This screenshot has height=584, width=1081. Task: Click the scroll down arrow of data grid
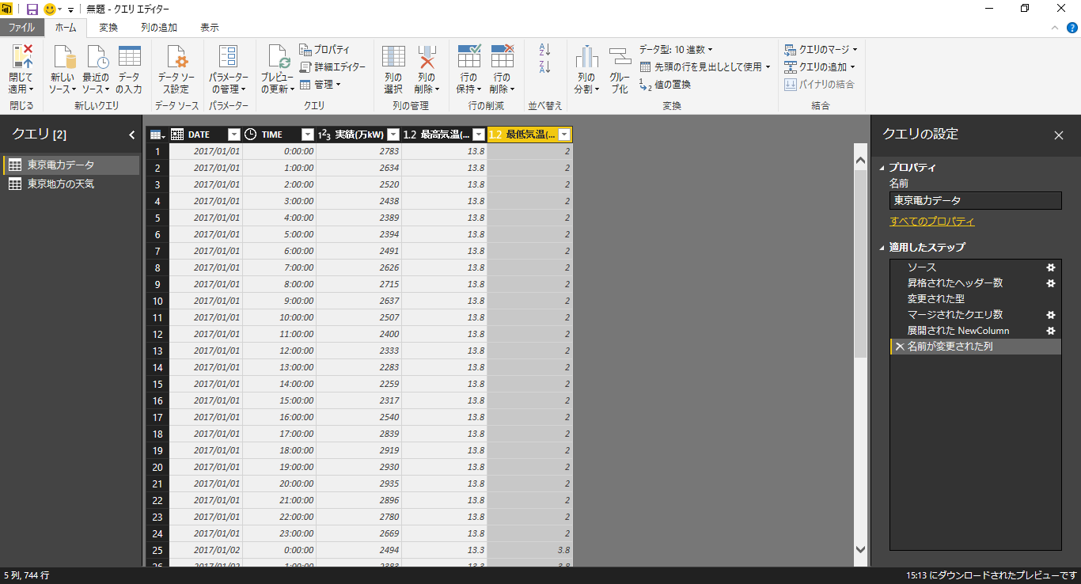click(861, 549)
